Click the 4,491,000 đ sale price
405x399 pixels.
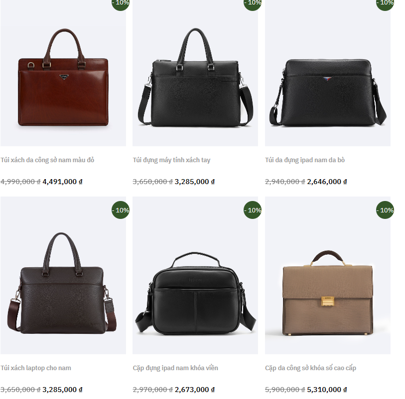click(62, 182)
